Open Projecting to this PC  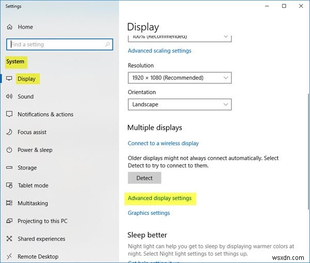coord(42,221)
